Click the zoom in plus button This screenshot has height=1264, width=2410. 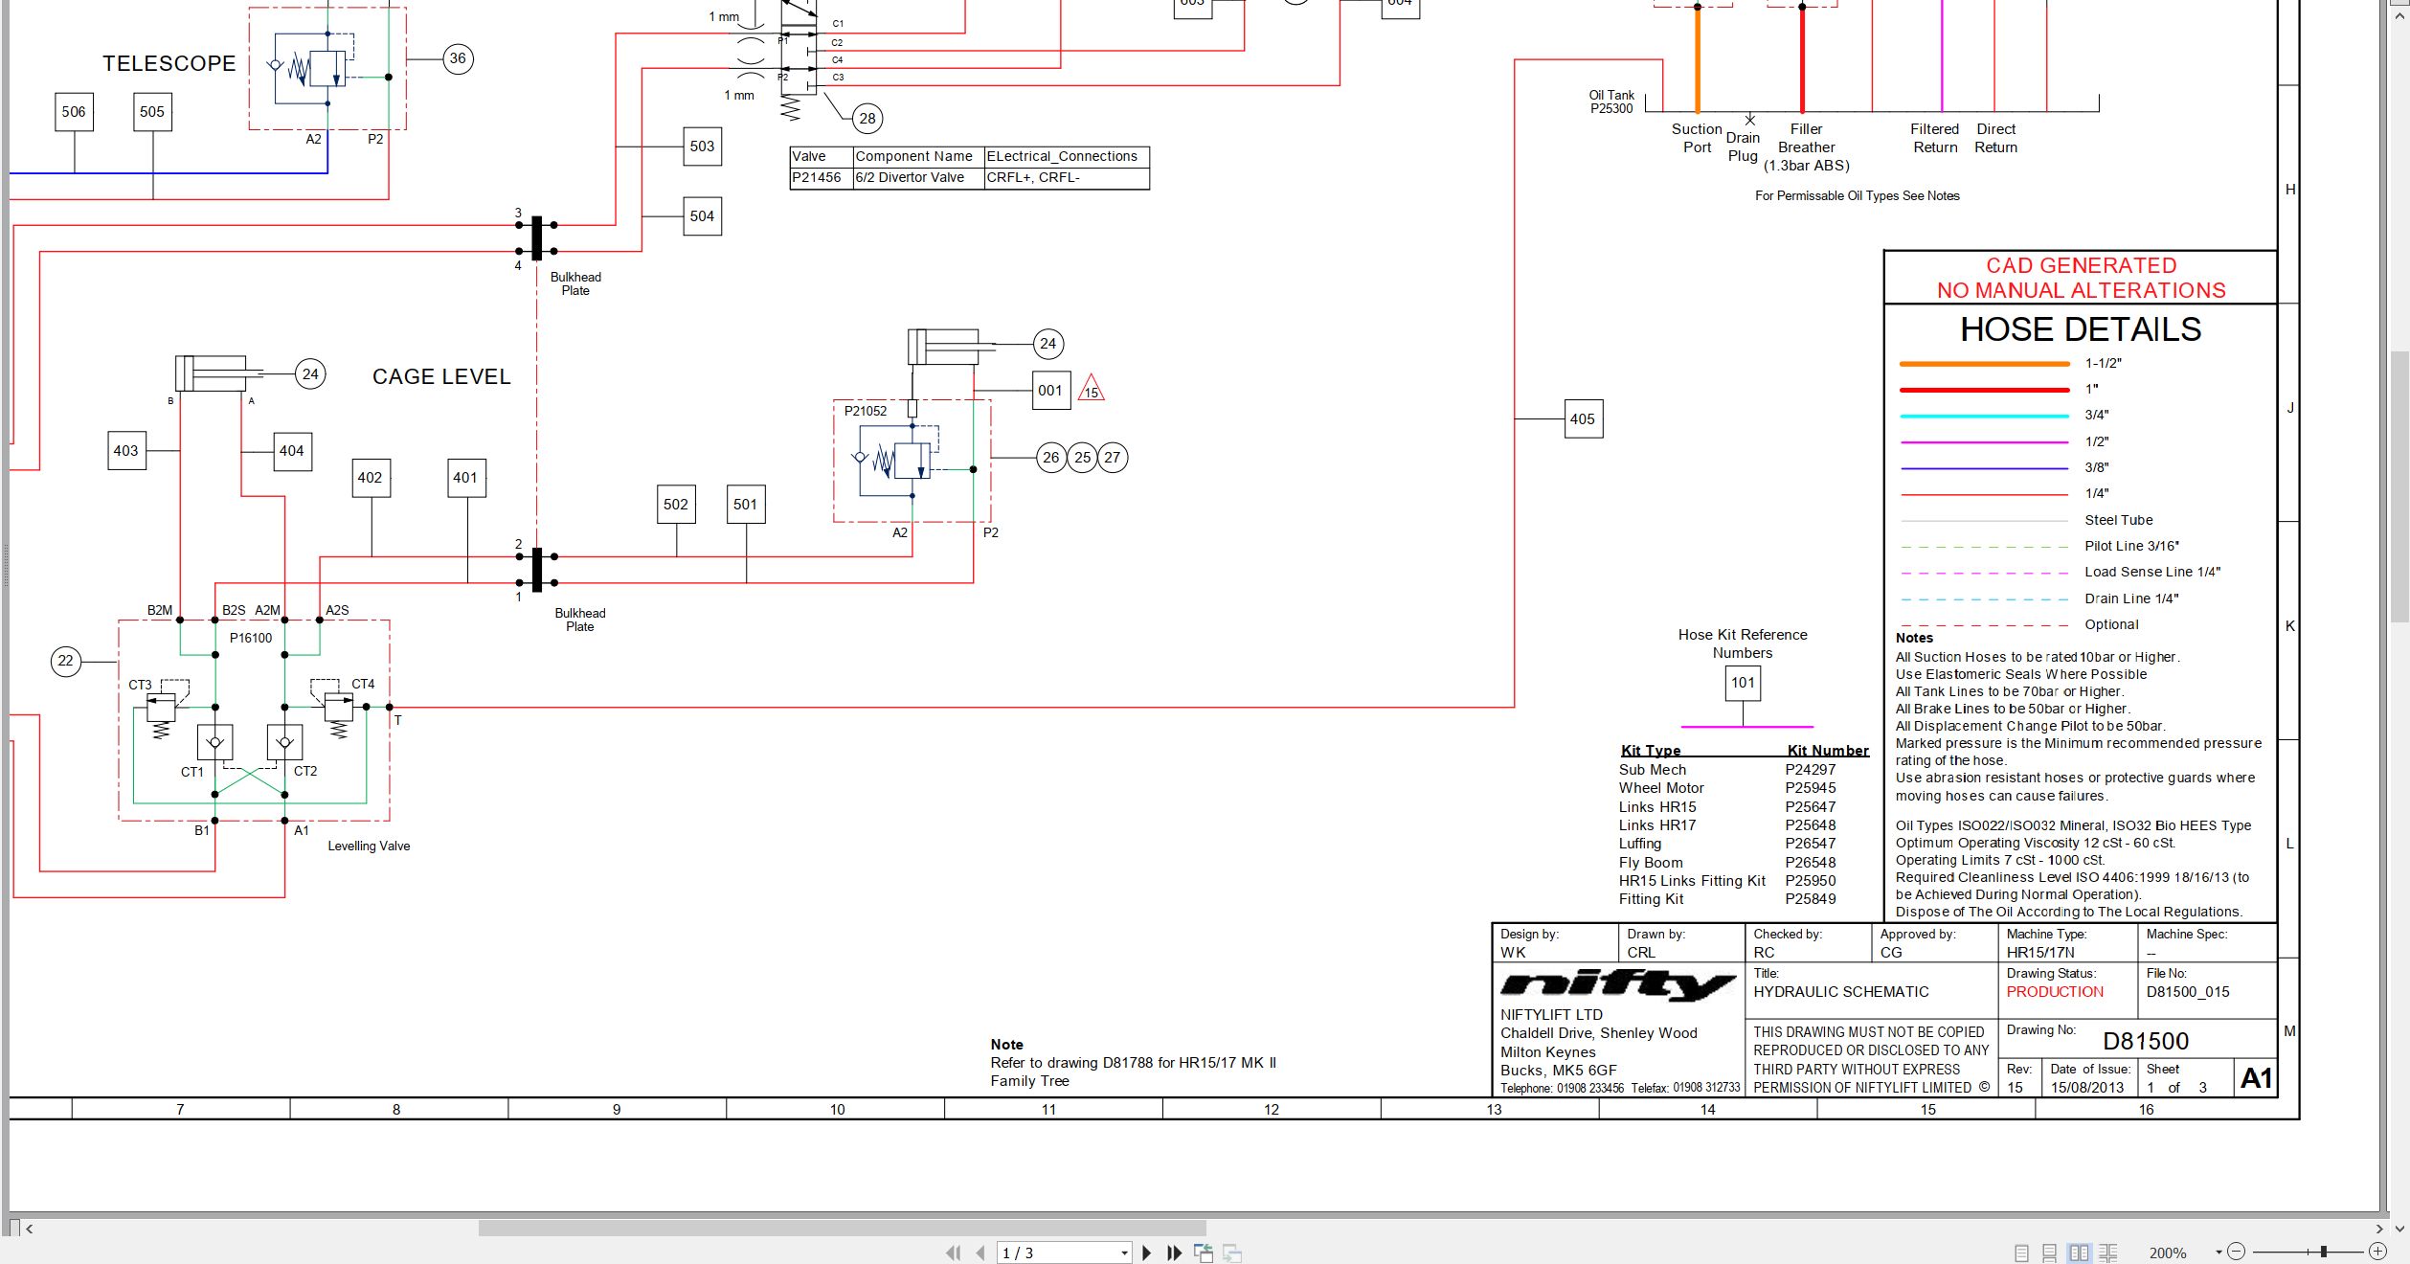pyautogui.click(x=2377, y=1252)
